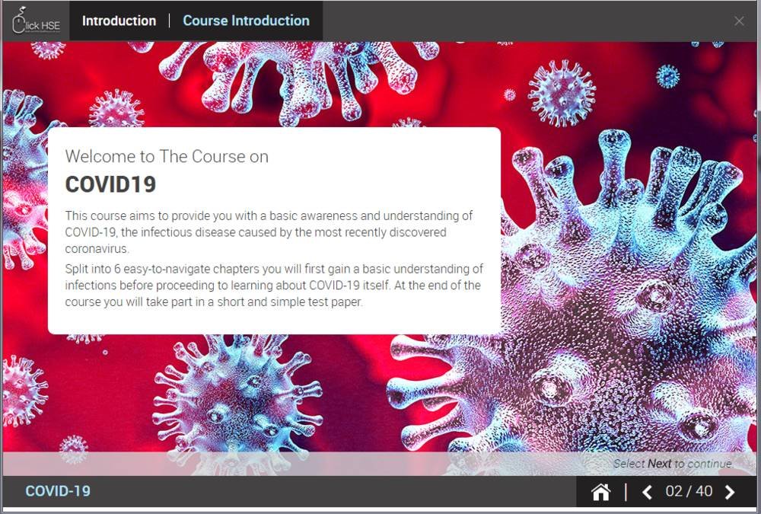This screenshot has width=761, height=514.
Task: Click the 'Select Next to continue' hint
Action: [673, 464]
